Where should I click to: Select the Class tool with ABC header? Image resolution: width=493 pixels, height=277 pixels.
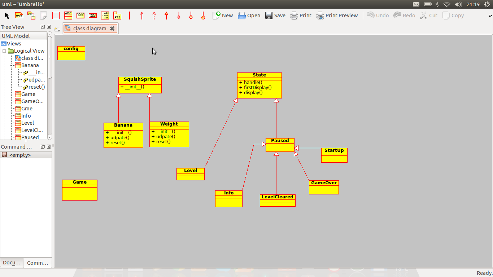(68, 16)
